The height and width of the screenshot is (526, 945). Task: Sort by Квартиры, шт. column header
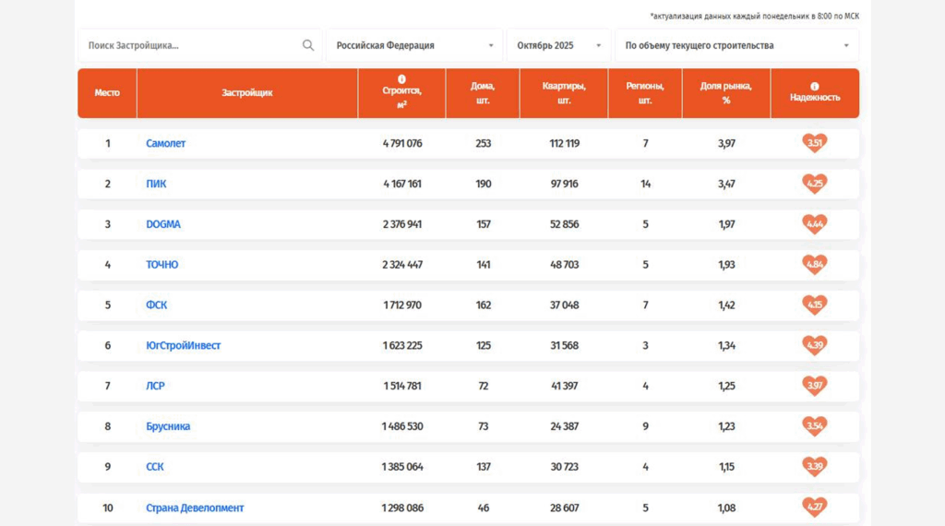[x=564, y=93]
